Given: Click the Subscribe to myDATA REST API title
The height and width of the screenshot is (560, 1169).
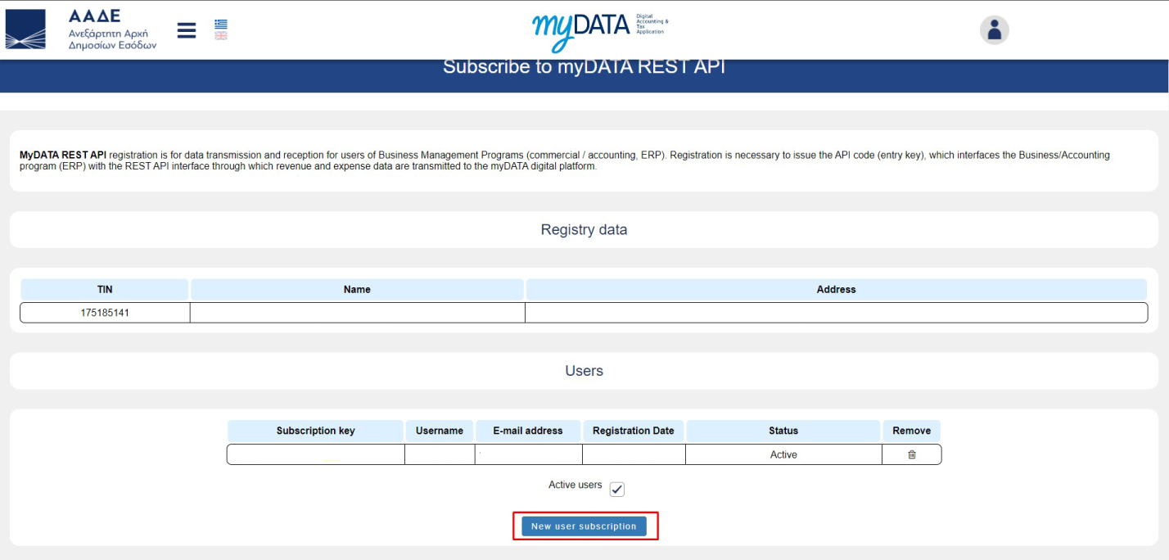Looking at the screenshot, I should click(584, 67).
